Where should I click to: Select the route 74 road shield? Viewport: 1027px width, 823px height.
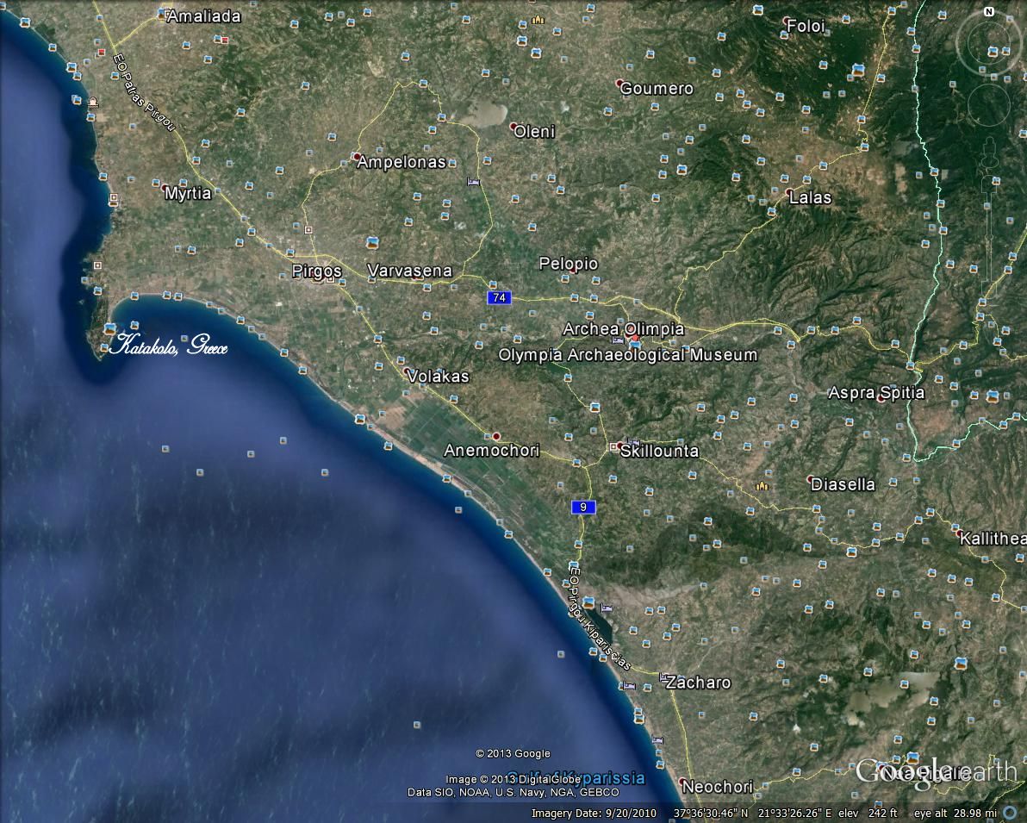pyautogui.click(x=497, y=297)
